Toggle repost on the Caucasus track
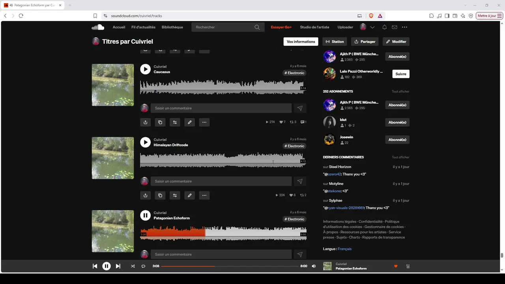This screenshot has width=505, height=284. (175, 122)
